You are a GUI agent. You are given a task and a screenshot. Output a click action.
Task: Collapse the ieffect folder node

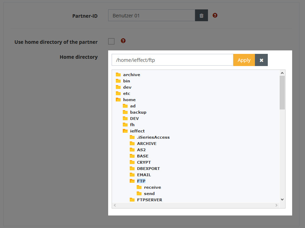[x=125, y=131]
